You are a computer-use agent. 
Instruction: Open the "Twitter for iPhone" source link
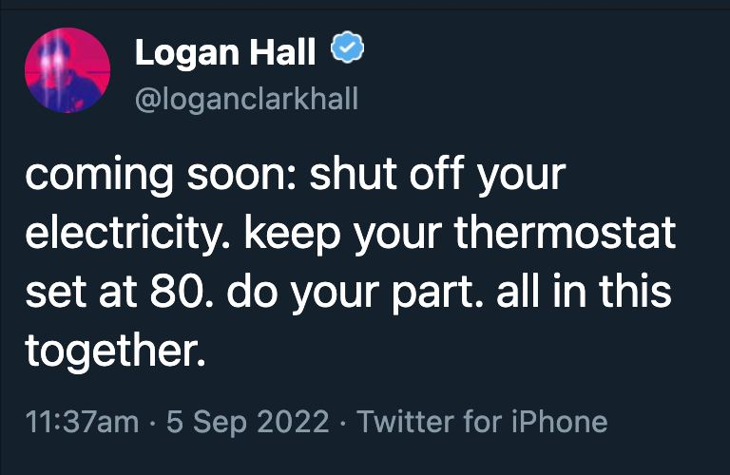[482, 421]
